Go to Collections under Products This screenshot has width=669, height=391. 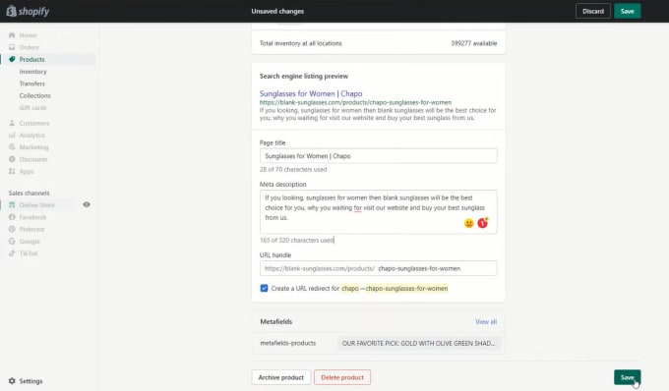point(35,95)
